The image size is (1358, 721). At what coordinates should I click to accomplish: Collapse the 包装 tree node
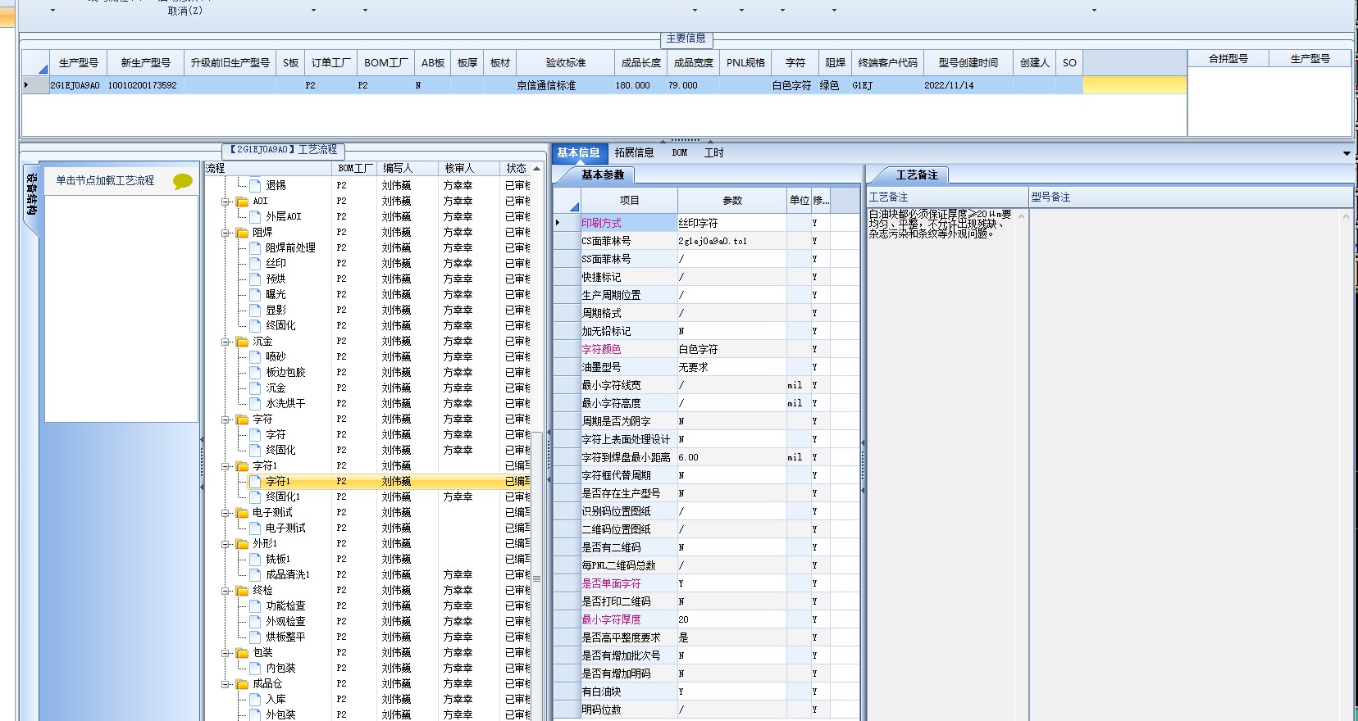(226, 652)
